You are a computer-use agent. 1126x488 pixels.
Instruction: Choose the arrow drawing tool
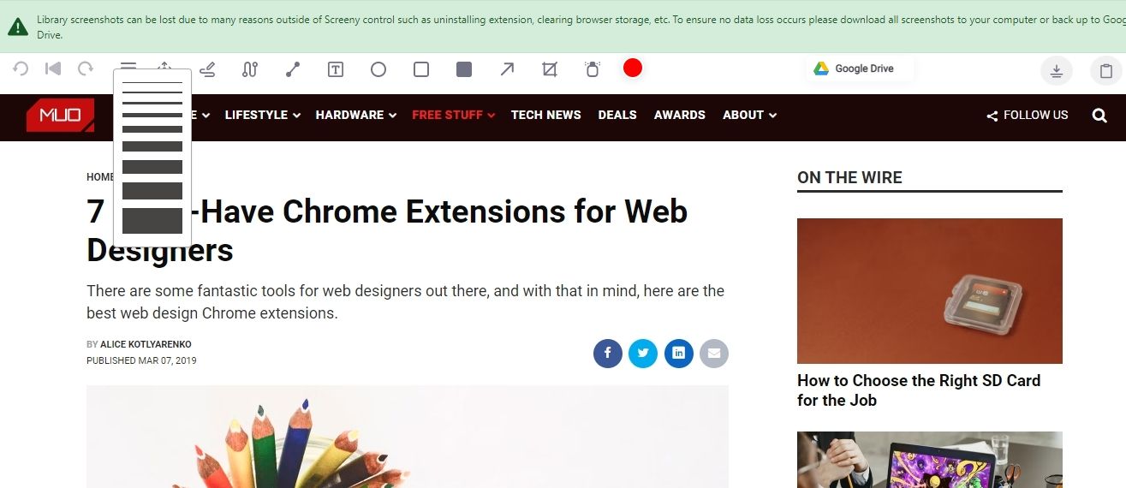[507, 69]
